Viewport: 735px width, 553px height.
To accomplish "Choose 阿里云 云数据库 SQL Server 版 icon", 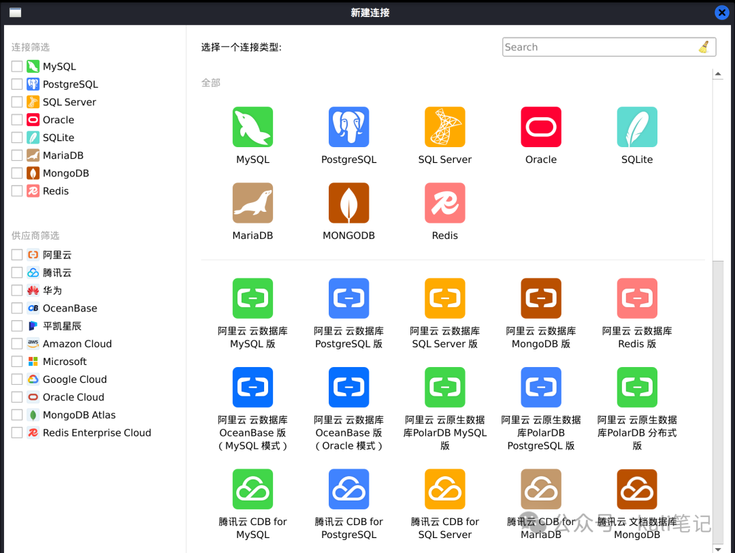I will [445, 298].
